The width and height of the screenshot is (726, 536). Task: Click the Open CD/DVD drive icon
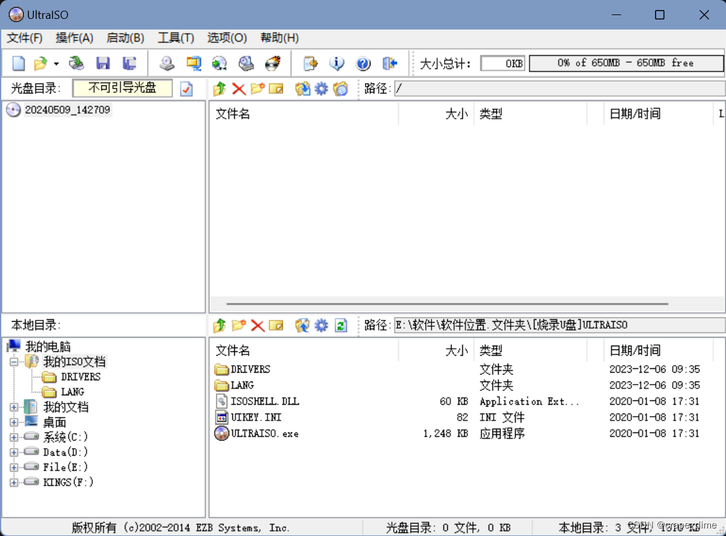77,63
